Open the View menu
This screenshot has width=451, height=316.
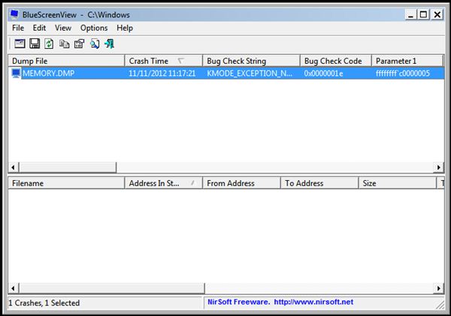(63, 28)
